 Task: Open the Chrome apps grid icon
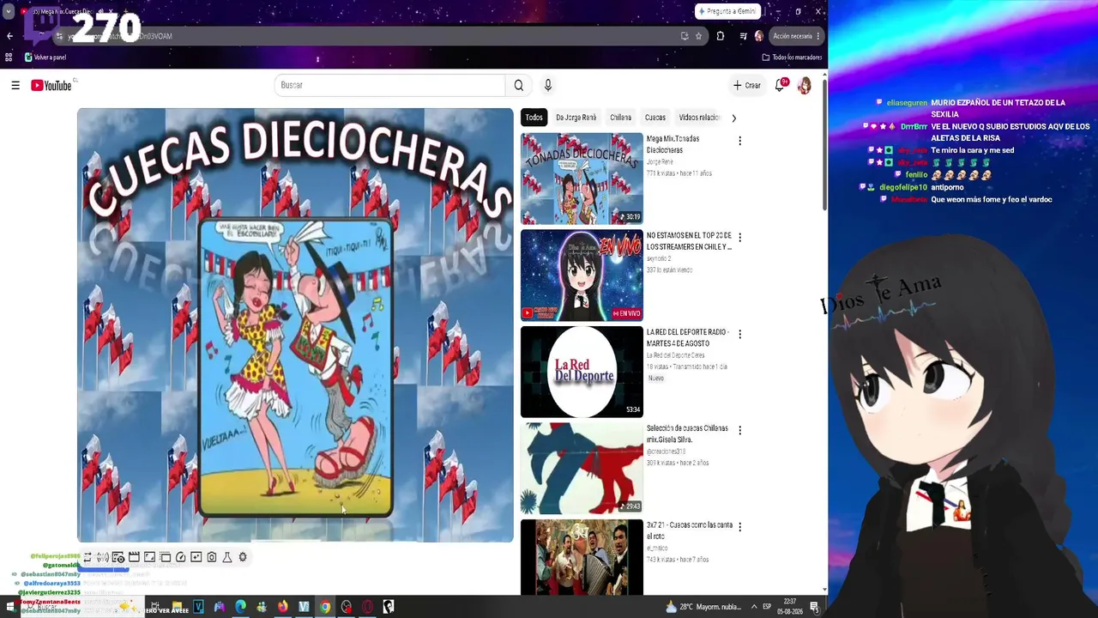click(9, 58)
